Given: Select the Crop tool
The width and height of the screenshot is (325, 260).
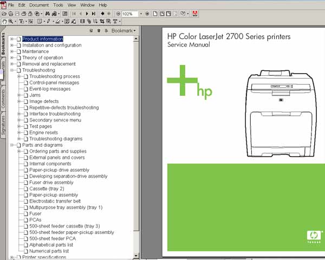Looking at the screenshot, I should [102, 21].
